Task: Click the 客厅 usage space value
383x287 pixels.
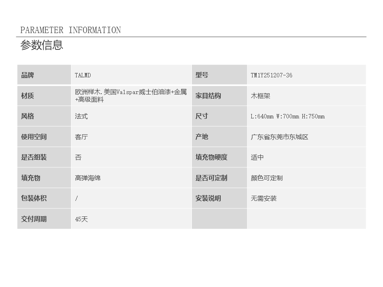Action: tap(81, 137)
